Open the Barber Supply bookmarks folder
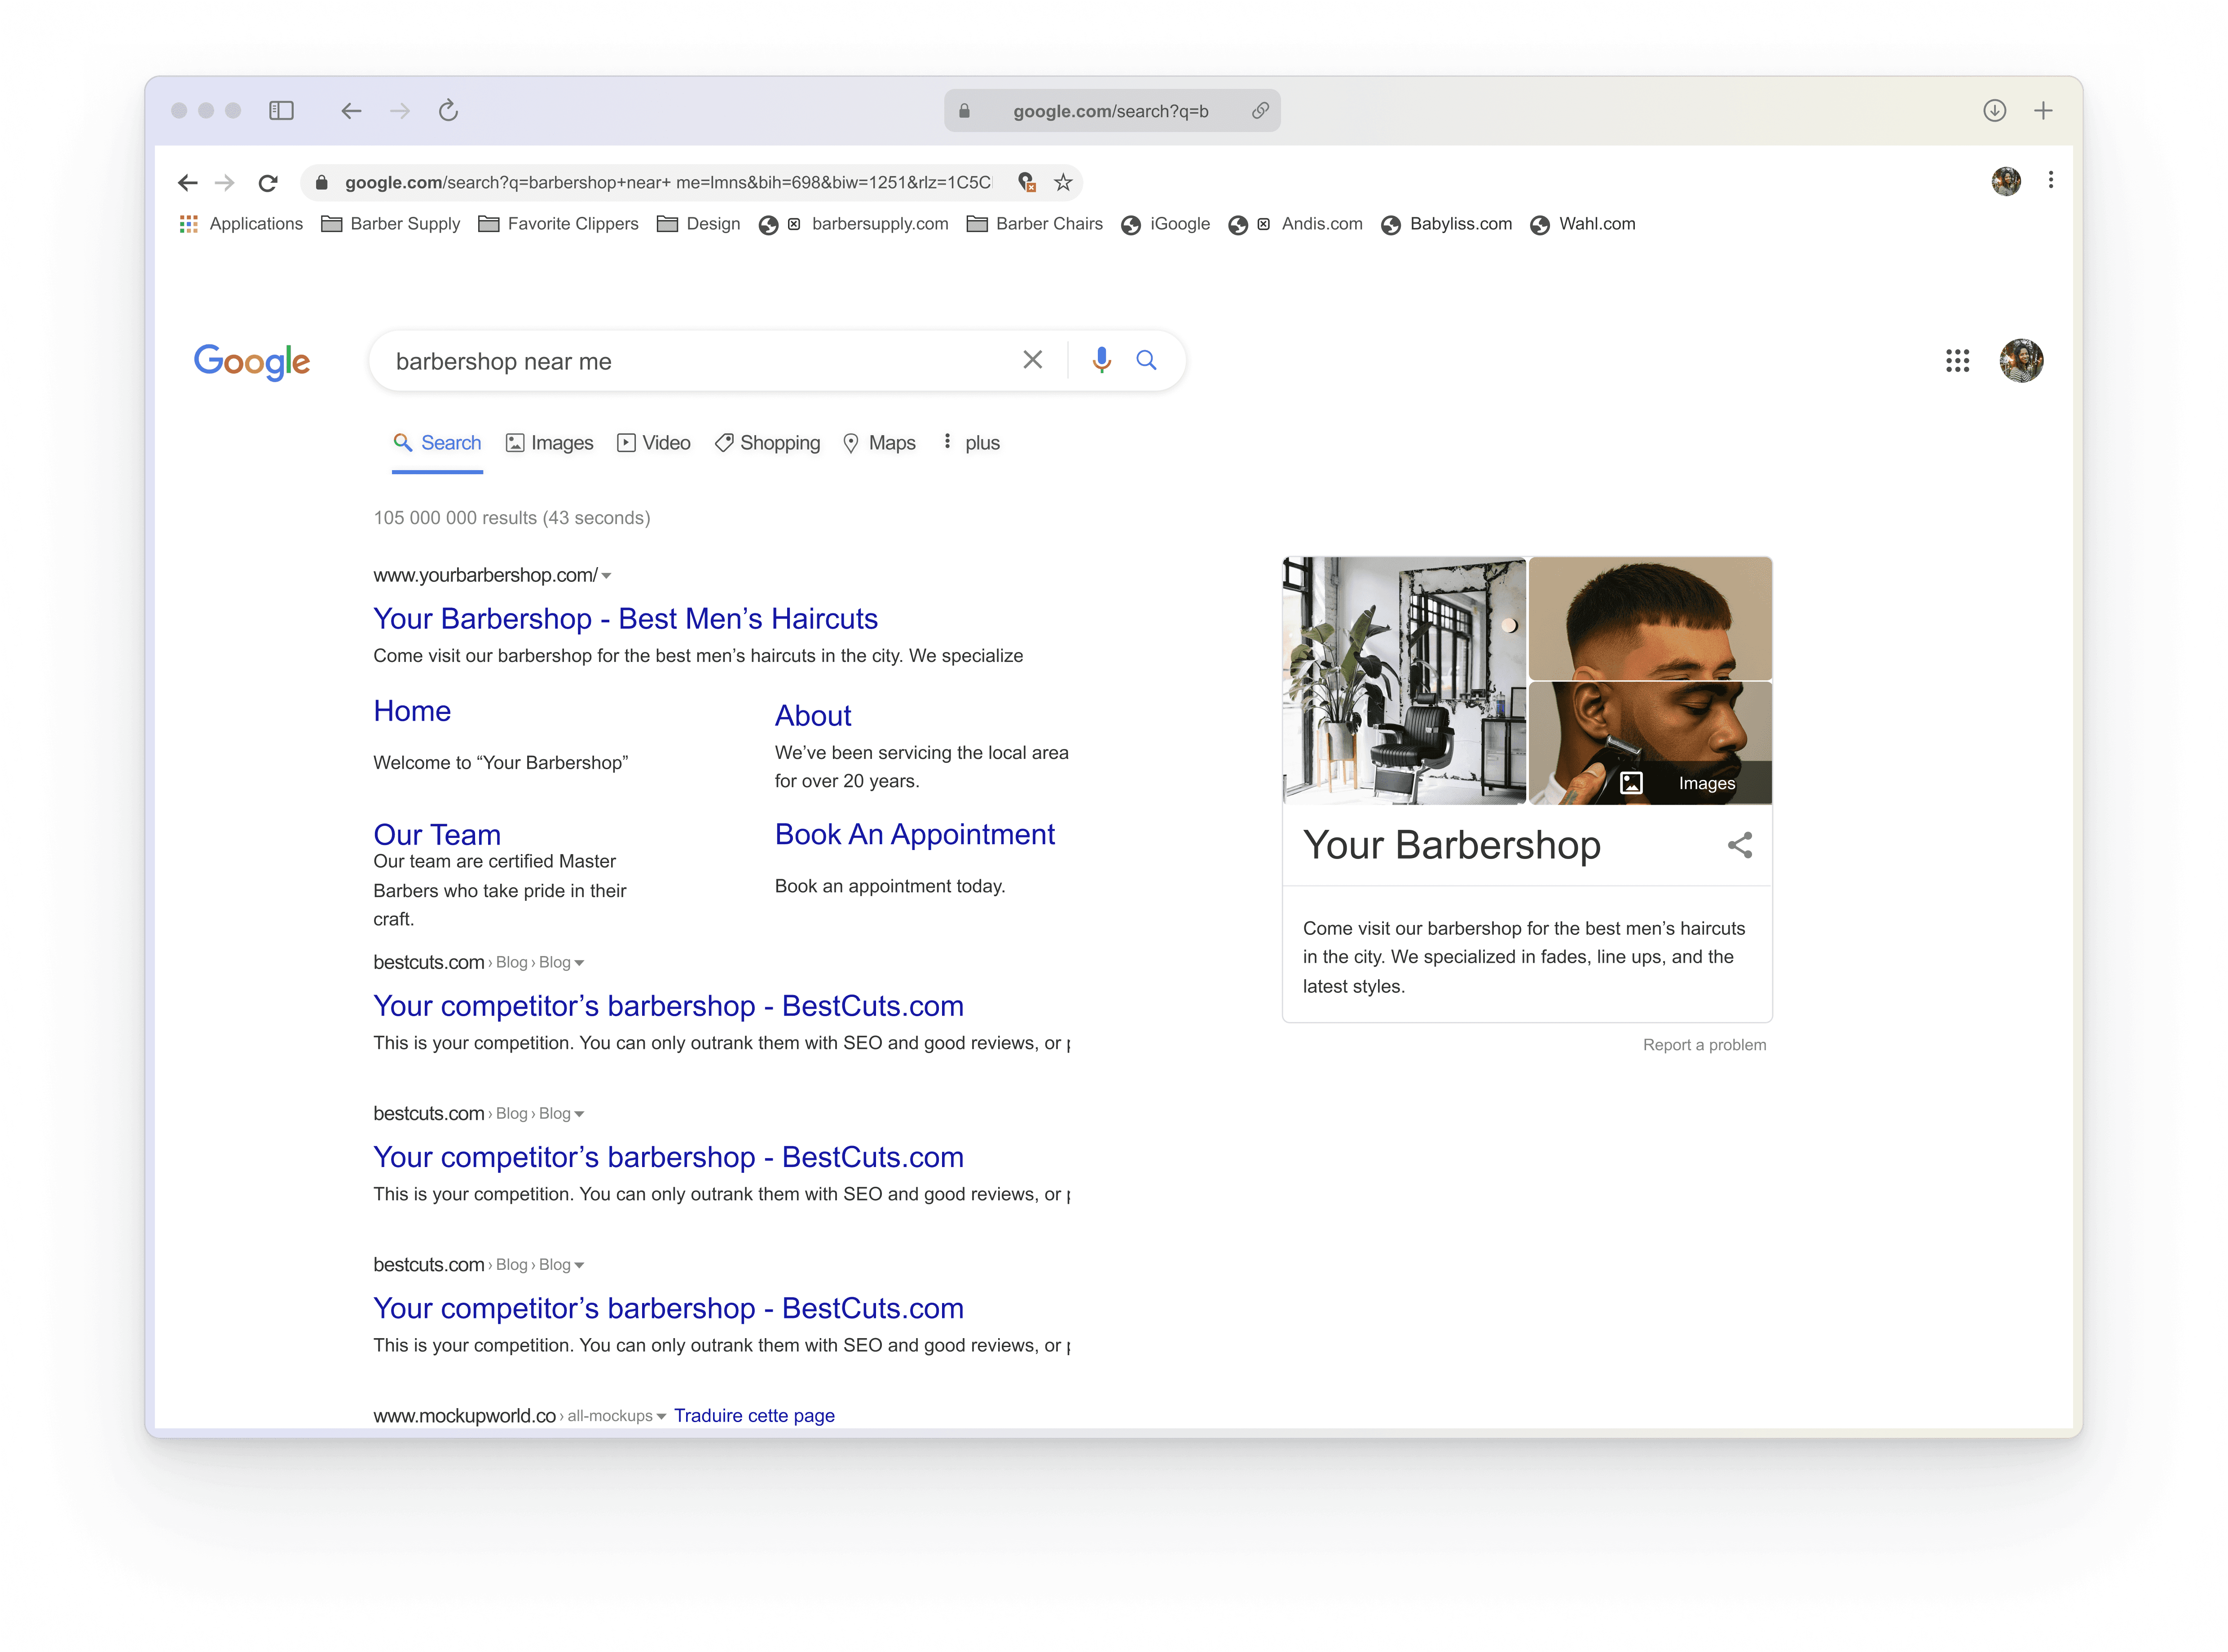2228x1652 pixels. point(391,224)
